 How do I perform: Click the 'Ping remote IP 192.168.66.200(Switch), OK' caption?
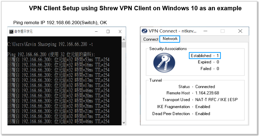[60, 23]
